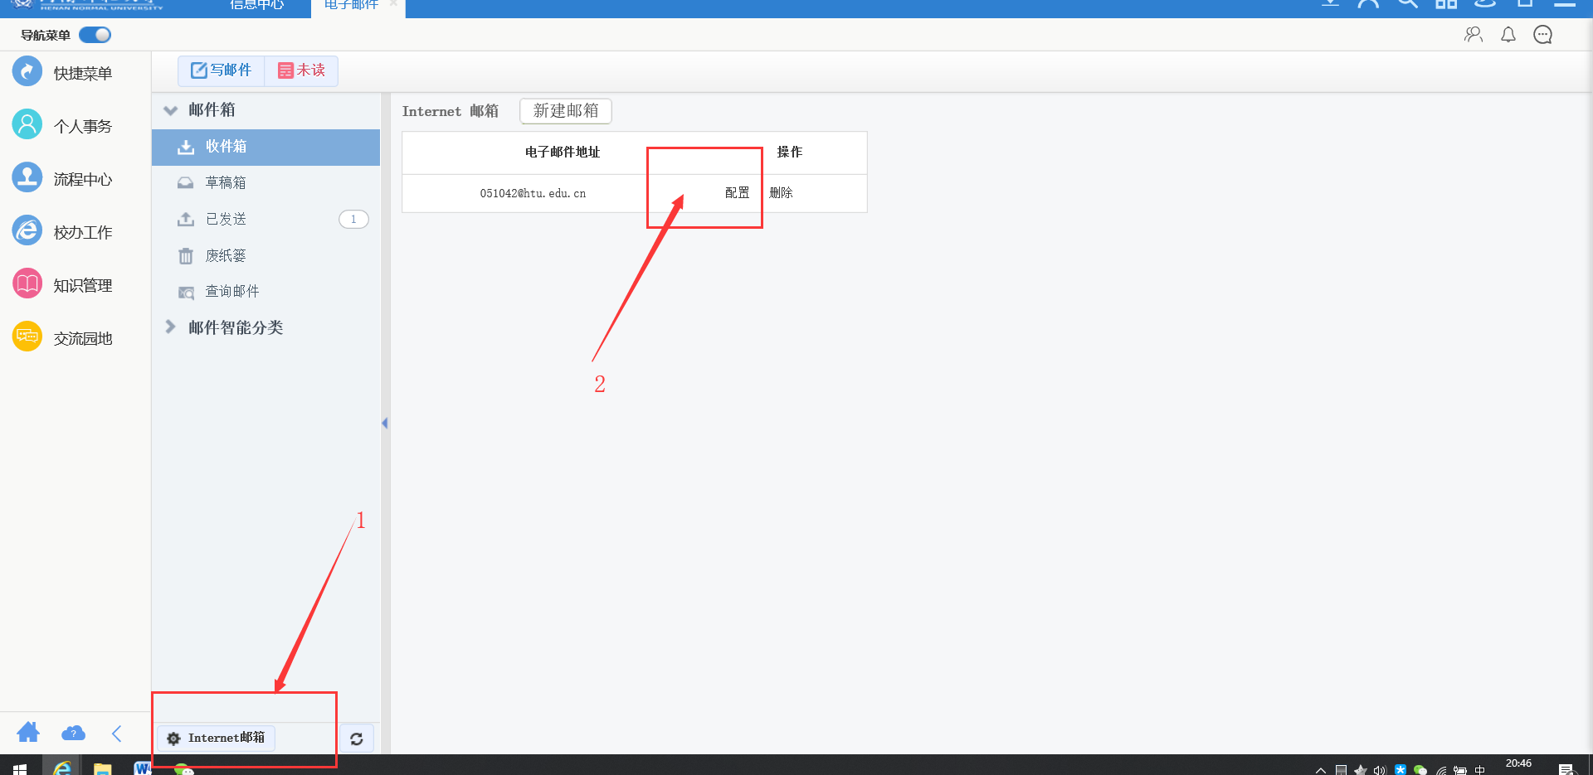This screenshot has height=775, width=1593.
Task: Click the mail panel collapse splitter handle
Action: pyautogui.click(x=385, y=424)
